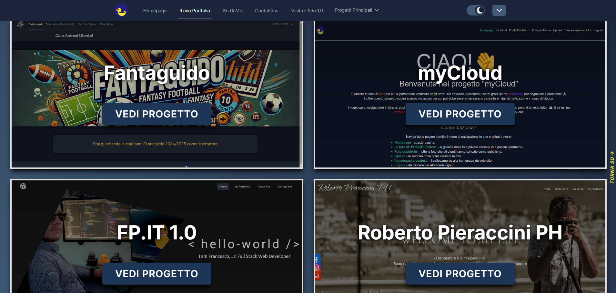Image resolution: width=616 pixels, height=293 pixels.
Task: Click Upload in myCloud preview navbar
Action: coord(558,30)
